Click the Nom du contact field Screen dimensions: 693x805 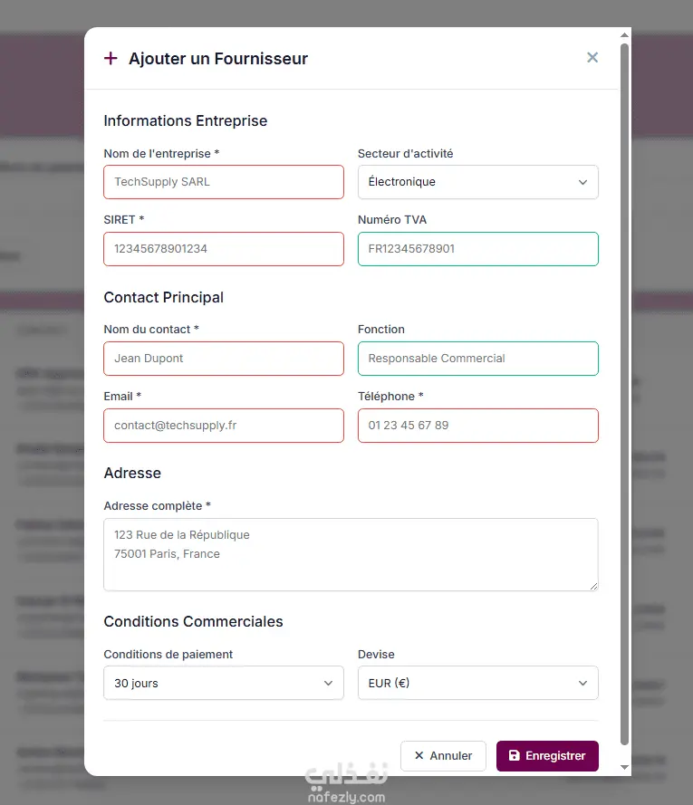[224, 359]
